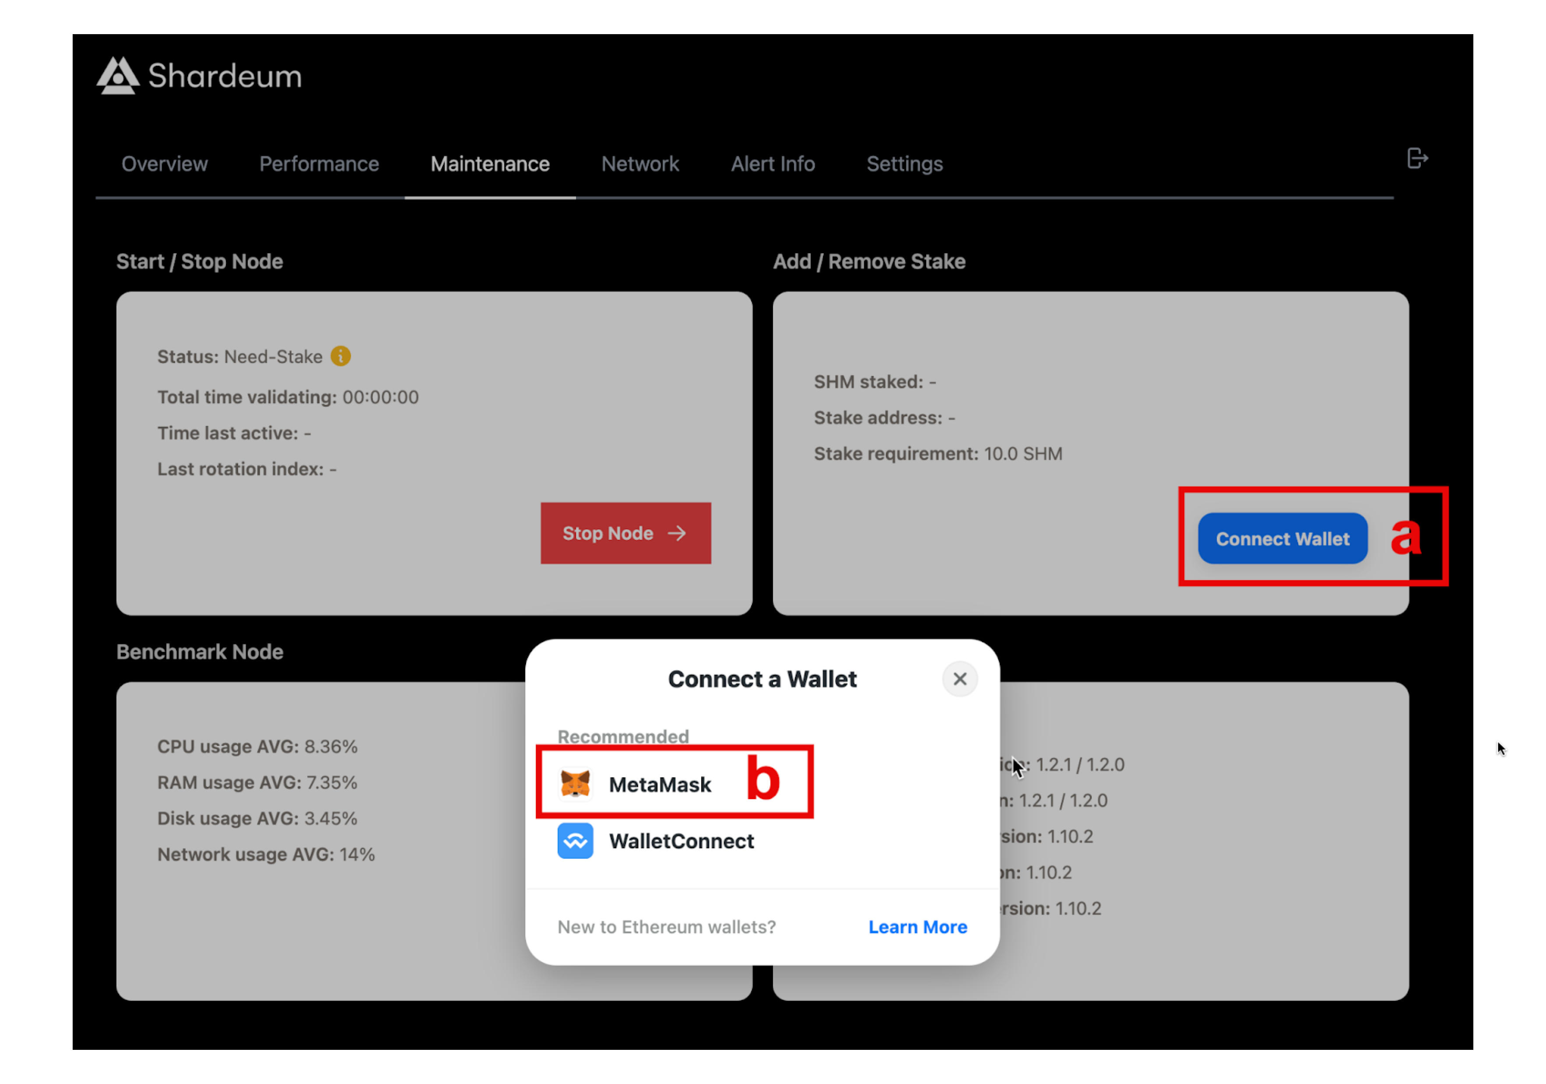Image resolution: width=1546 pixels, height=1084 pixels.
Task: Click the Stop Node button
Action: coord(625,533)
